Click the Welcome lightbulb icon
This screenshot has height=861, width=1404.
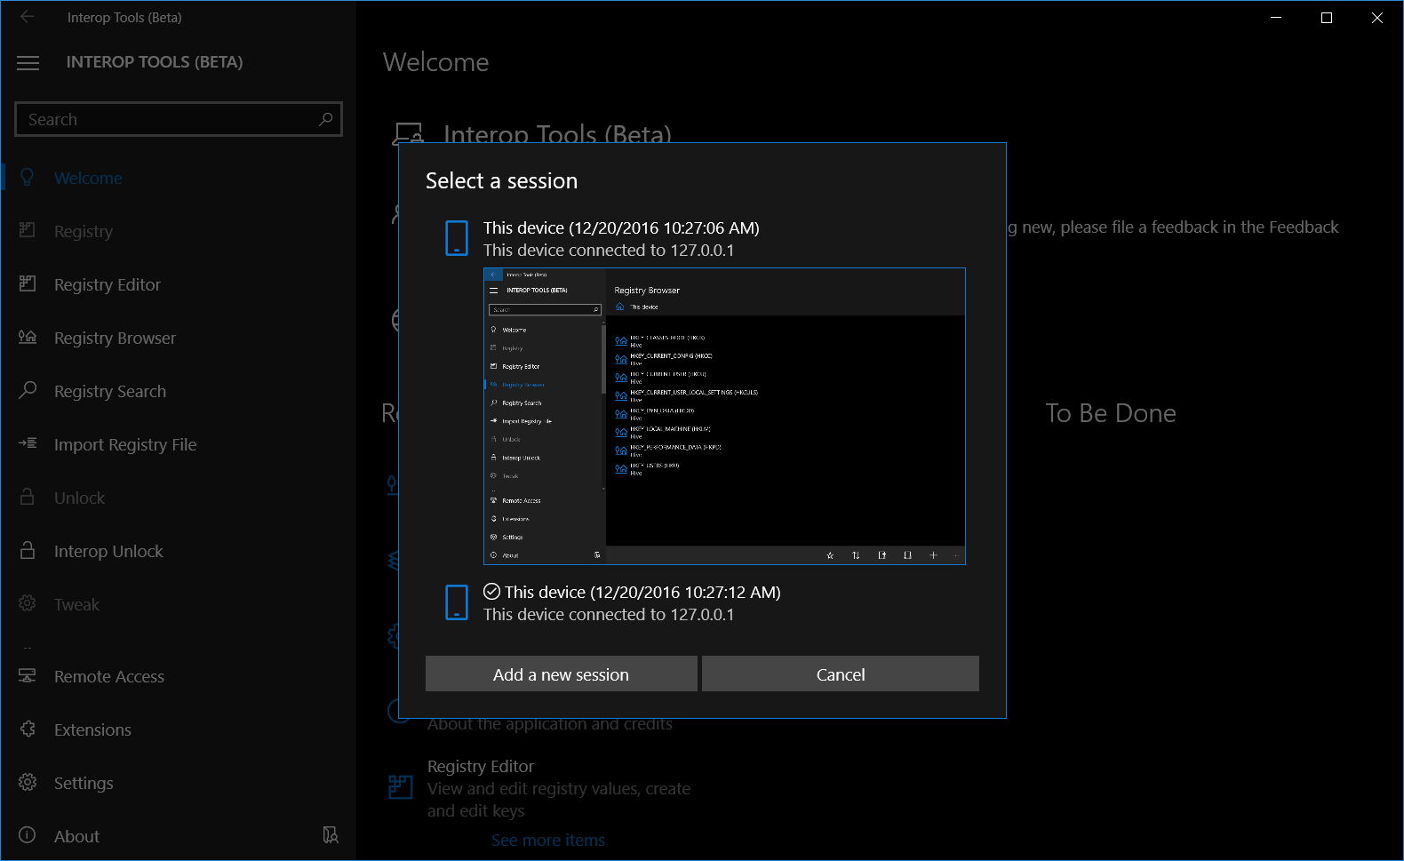[x=28, y=178]
